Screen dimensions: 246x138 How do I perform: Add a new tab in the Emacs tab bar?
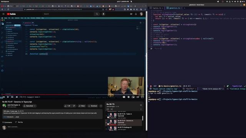(x=184, y=8)
